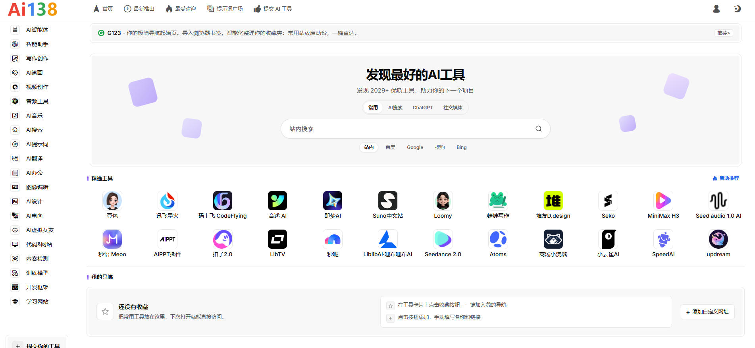Image resolution: width=755 pixels, height=348 pixels.
Task: Open 商汤小浣熊 icon
Action: (x=553, y=239)
